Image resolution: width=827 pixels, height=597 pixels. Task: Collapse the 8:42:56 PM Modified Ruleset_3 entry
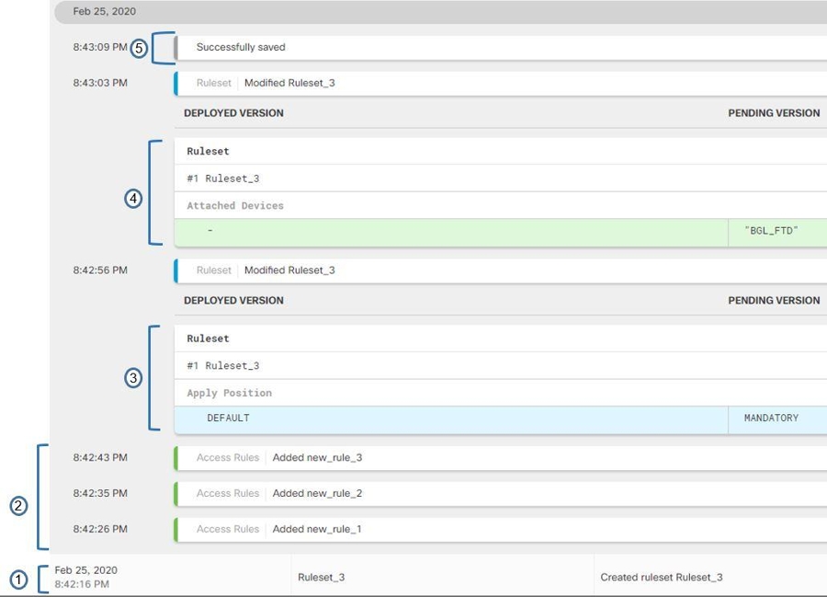coord(289,270)
